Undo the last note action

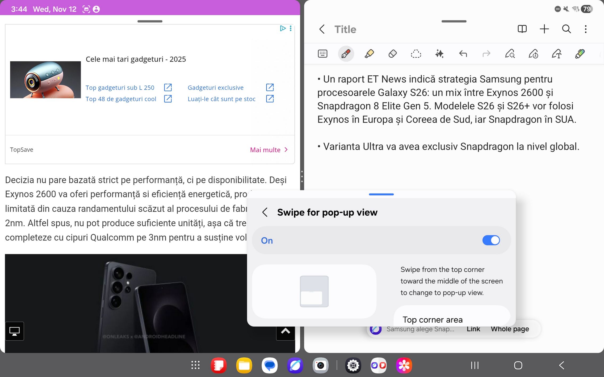(463, 54)
